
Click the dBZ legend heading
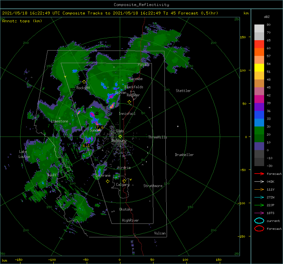pyautogui.click(x=267, y=17)
